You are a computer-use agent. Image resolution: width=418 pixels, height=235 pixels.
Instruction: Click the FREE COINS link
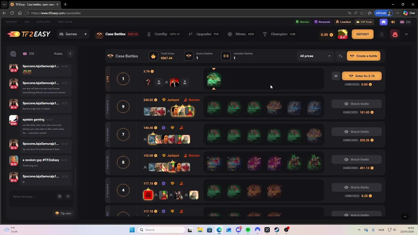click(x=65, y=22)
